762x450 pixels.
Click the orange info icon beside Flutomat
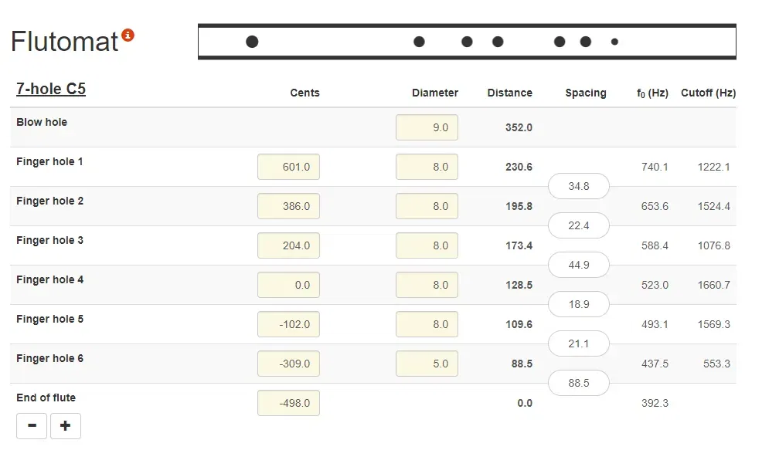[x=128, y=35]
